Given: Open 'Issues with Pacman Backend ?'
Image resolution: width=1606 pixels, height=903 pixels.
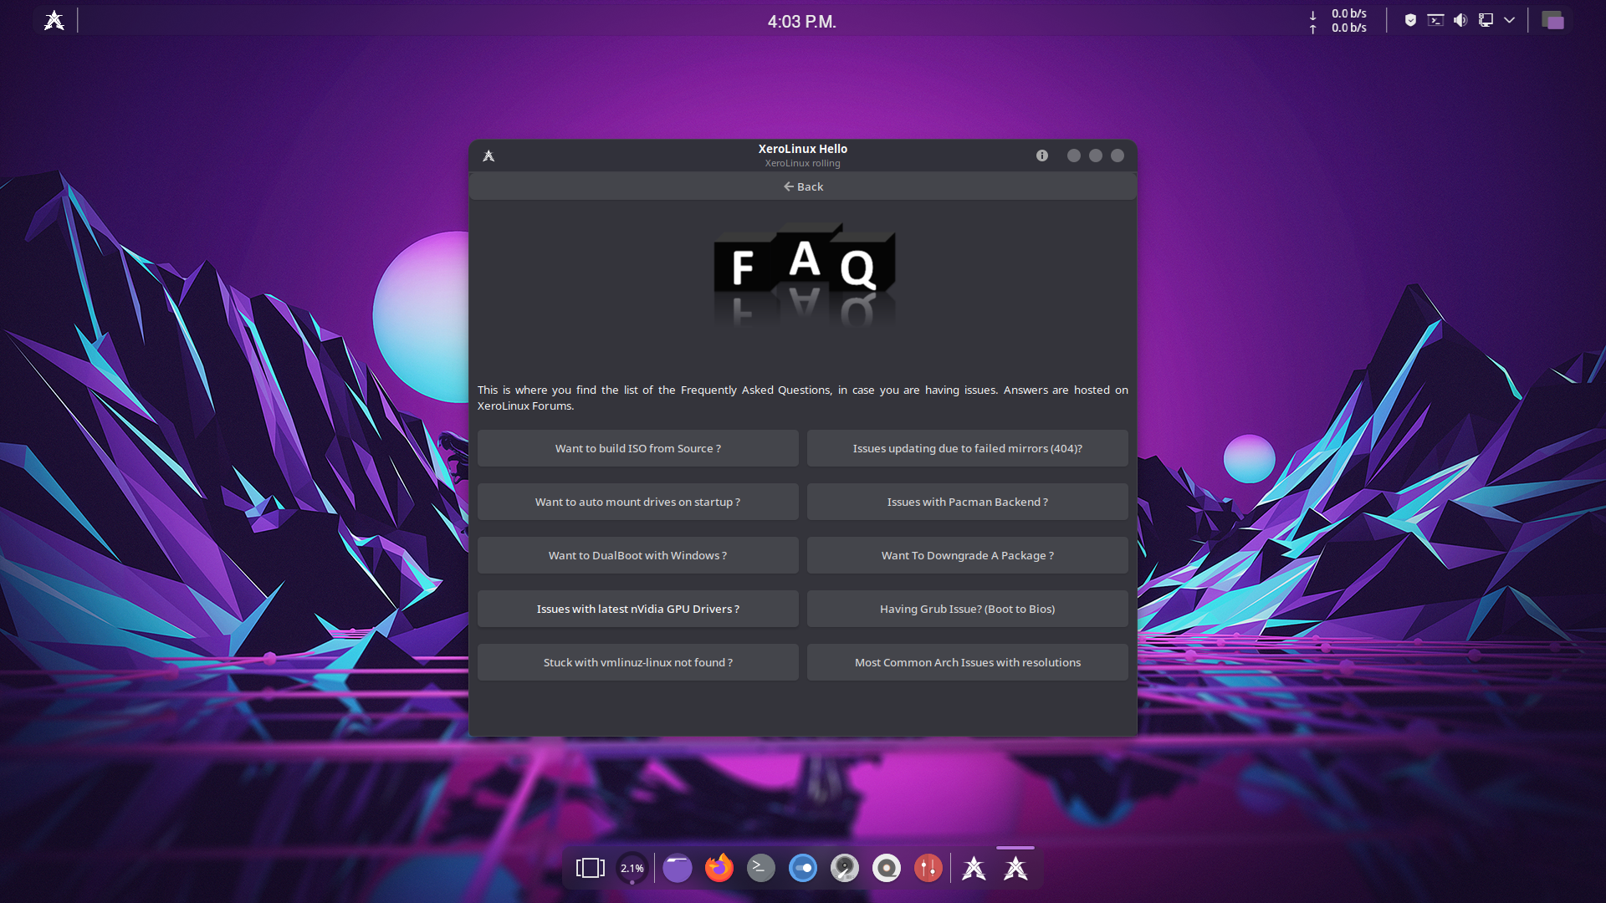Looking at the screenshot, I should point(968,502).
